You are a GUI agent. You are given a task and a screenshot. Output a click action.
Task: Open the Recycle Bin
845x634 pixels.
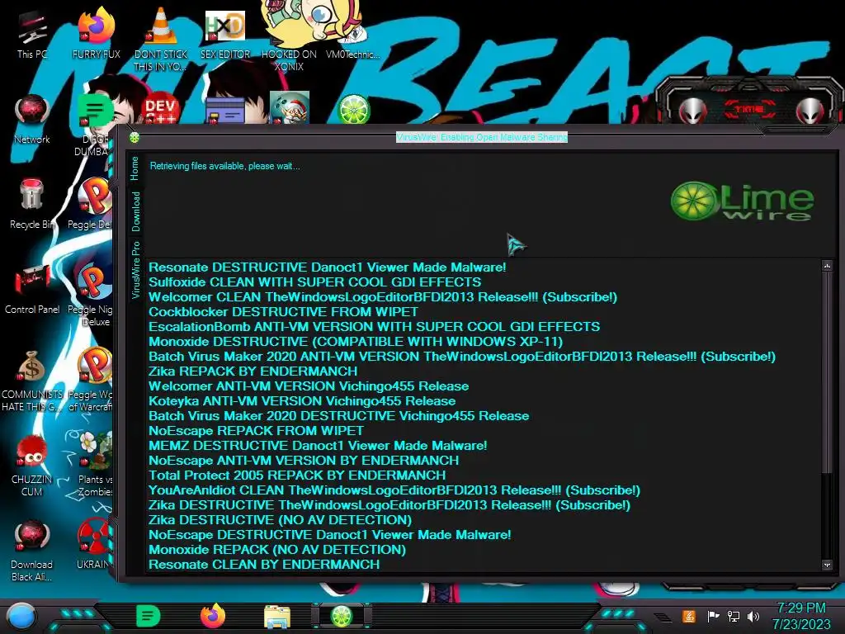point(32,205)
